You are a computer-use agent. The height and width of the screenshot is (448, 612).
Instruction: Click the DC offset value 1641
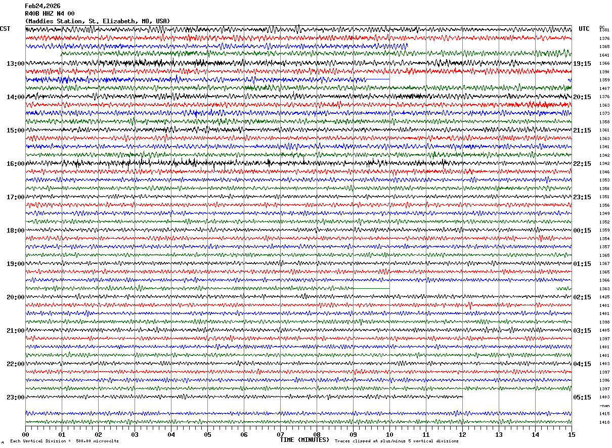coord(604,55)
